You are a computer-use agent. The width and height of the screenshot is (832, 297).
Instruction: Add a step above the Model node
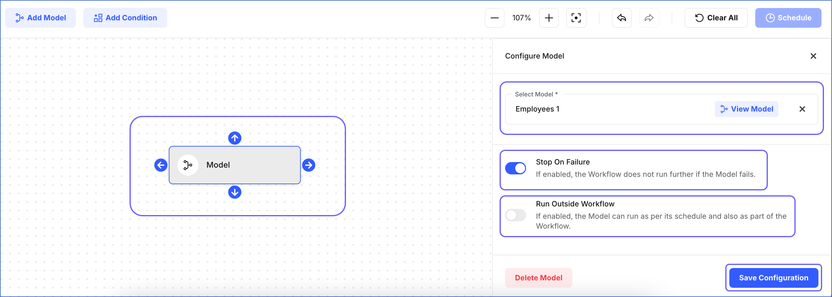pyautogui.click(x=235, y=138)
